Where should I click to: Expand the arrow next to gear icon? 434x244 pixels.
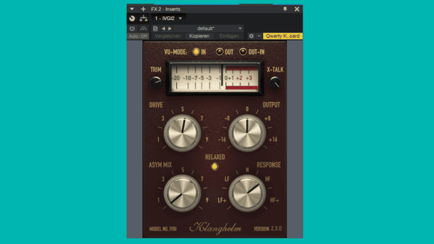[x=259, y=36]
